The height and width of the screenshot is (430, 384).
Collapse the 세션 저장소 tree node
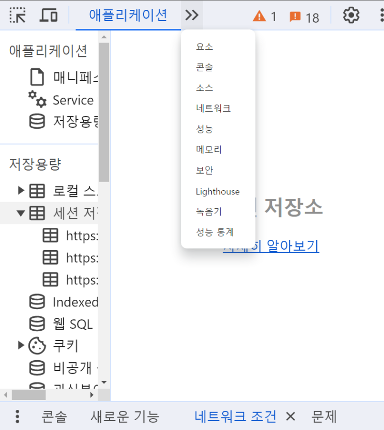click(x=21, y=213)
